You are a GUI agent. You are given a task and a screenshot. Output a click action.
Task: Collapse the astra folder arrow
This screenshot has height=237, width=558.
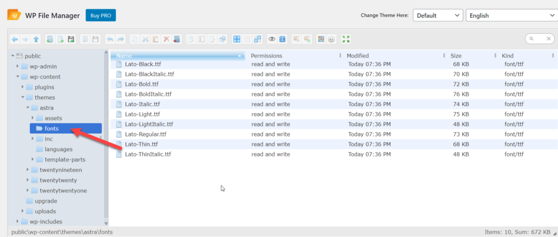28,108
